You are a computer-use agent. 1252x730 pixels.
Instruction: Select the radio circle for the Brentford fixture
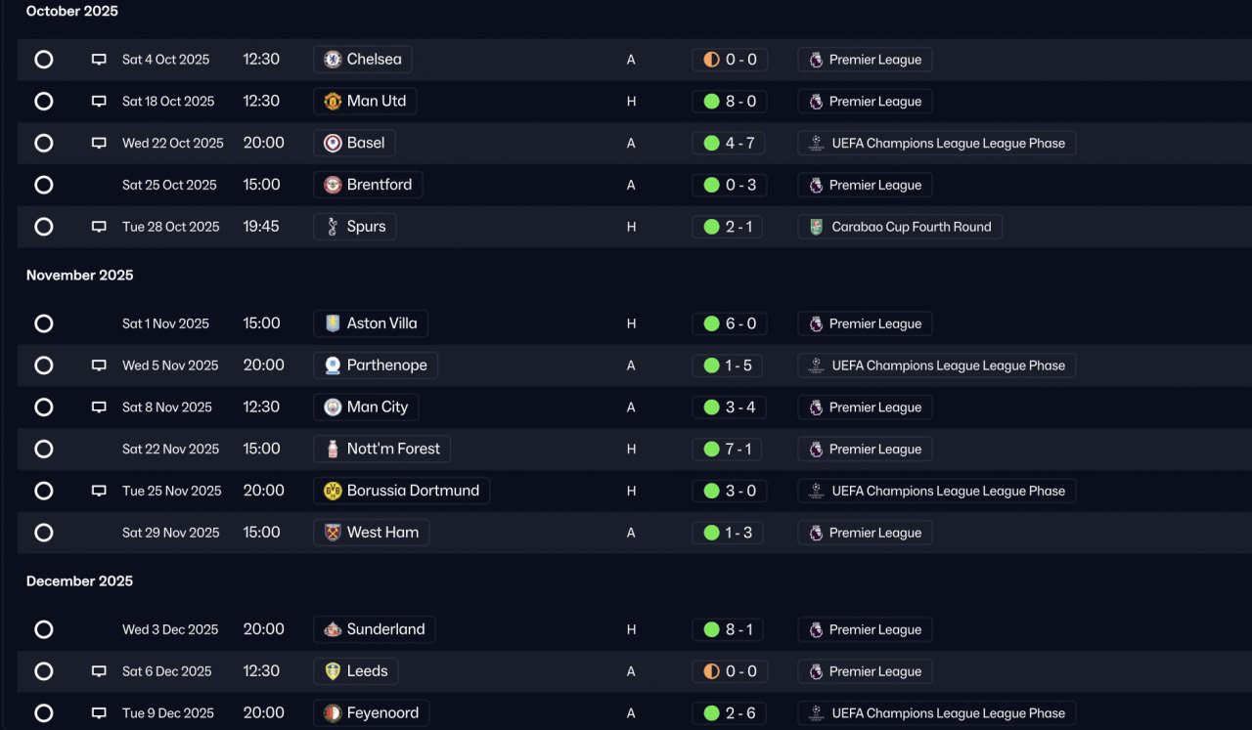44,185
